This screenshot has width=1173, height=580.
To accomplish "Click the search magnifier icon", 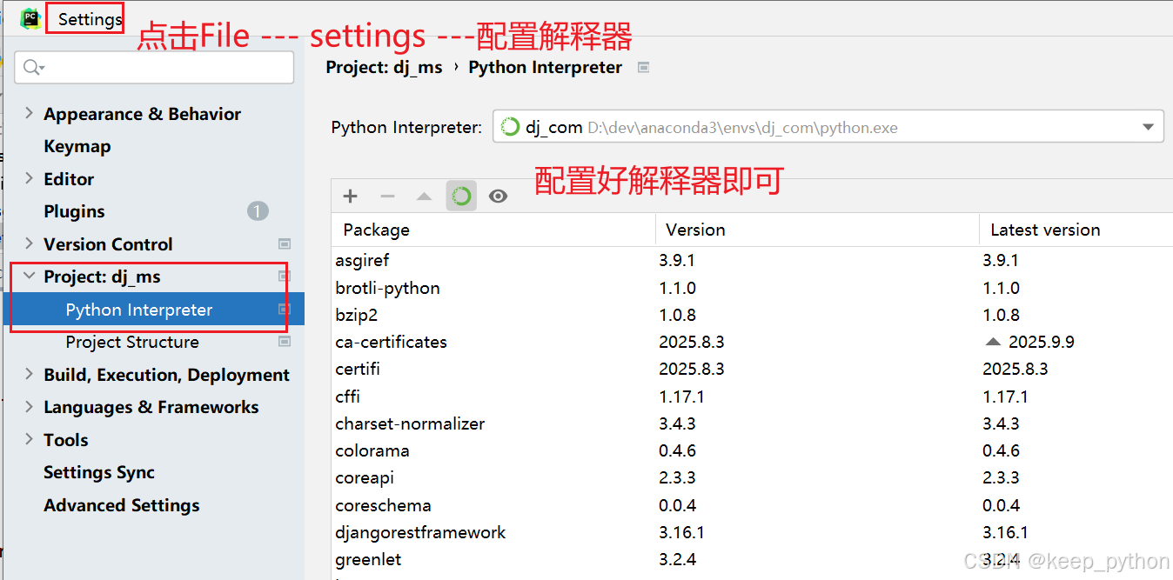I will pos(34,68).
